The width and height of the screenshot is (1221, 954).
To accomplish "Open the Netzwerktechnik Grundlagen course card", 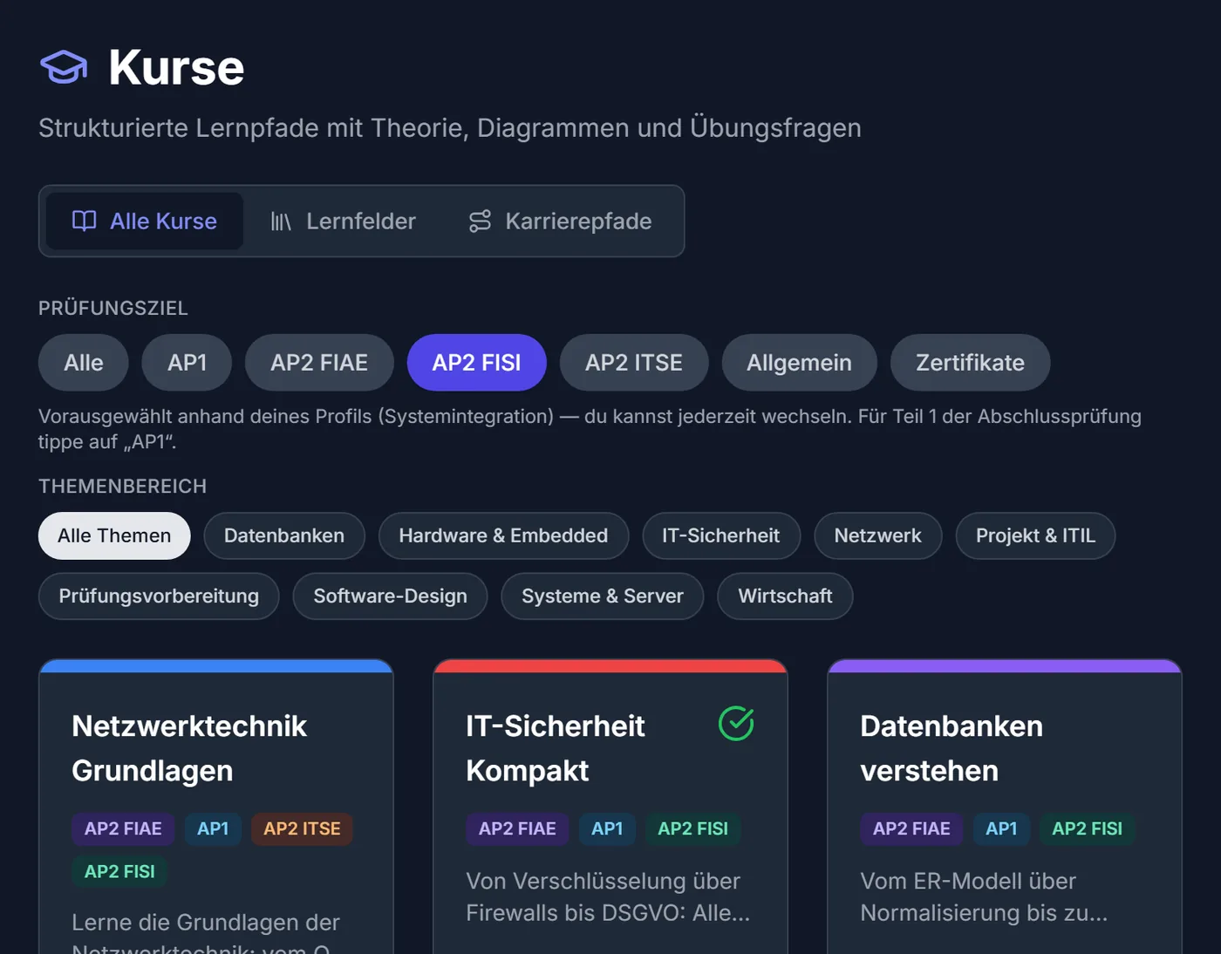I will click(x=216, y=807).
